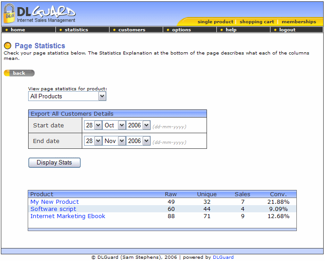Expand the All Products dropdown

coord(68,96)
